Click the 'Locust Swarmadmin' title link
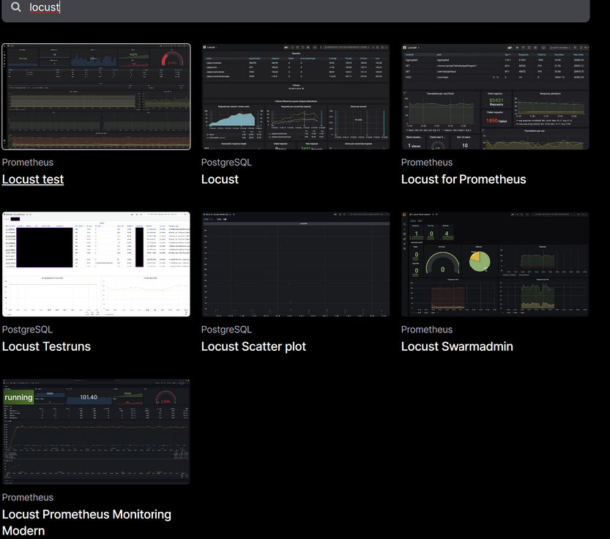Screen dimensions: 610x539 pyautogui.click(x=457, y=346)
